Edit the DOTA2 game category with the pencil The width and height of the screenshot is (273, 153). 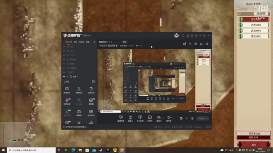(x=116, y=46)
